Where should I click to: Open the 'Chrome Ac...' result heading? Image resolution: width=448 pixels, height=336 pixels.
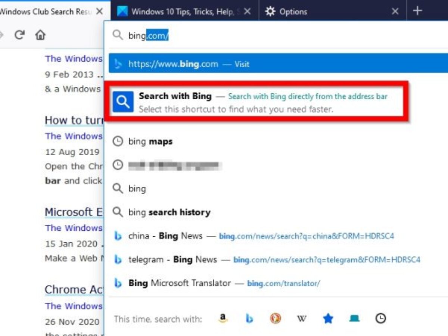click(x=74, y=290)
